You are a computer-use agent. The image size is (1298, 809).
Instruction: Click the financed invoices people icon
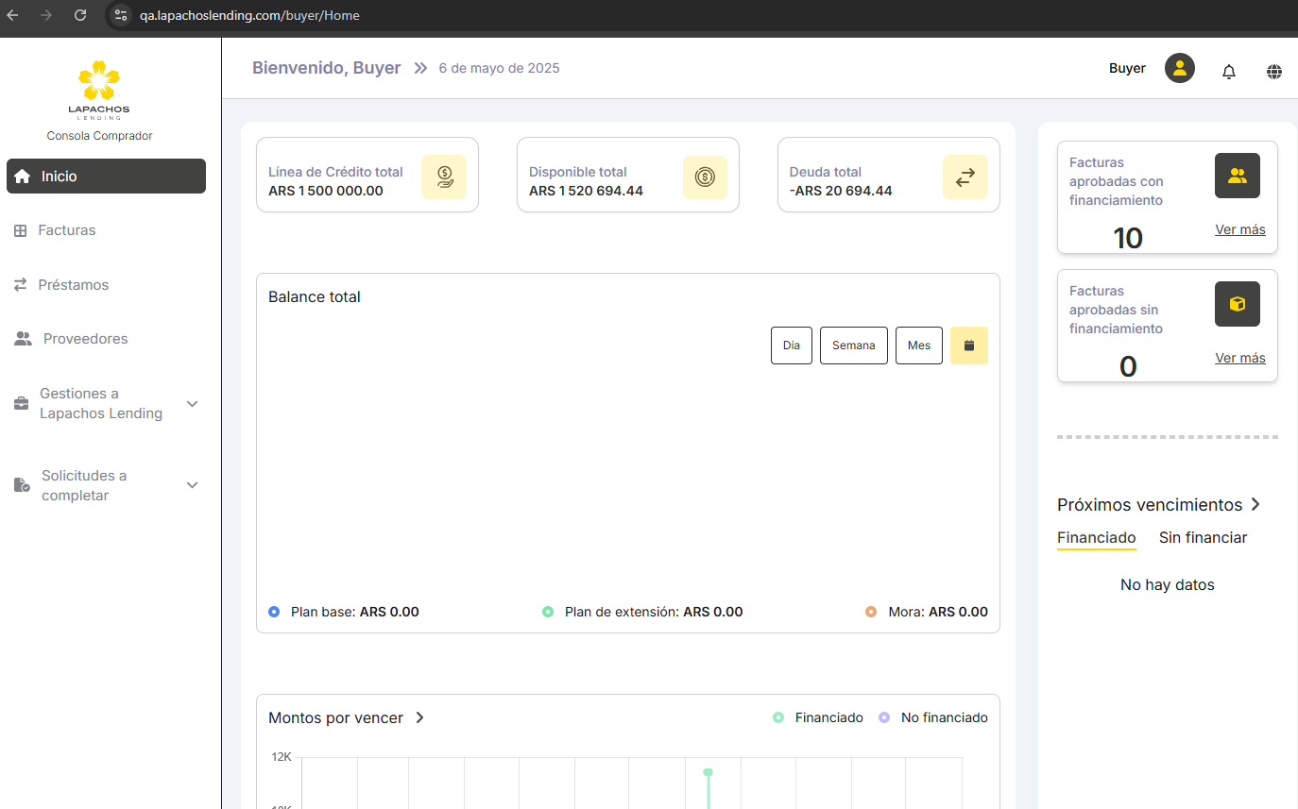coord(1237,176)
